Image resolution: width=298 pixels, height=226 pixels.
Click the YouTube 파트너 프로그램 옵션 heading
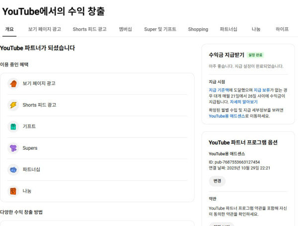coord(243,142)
